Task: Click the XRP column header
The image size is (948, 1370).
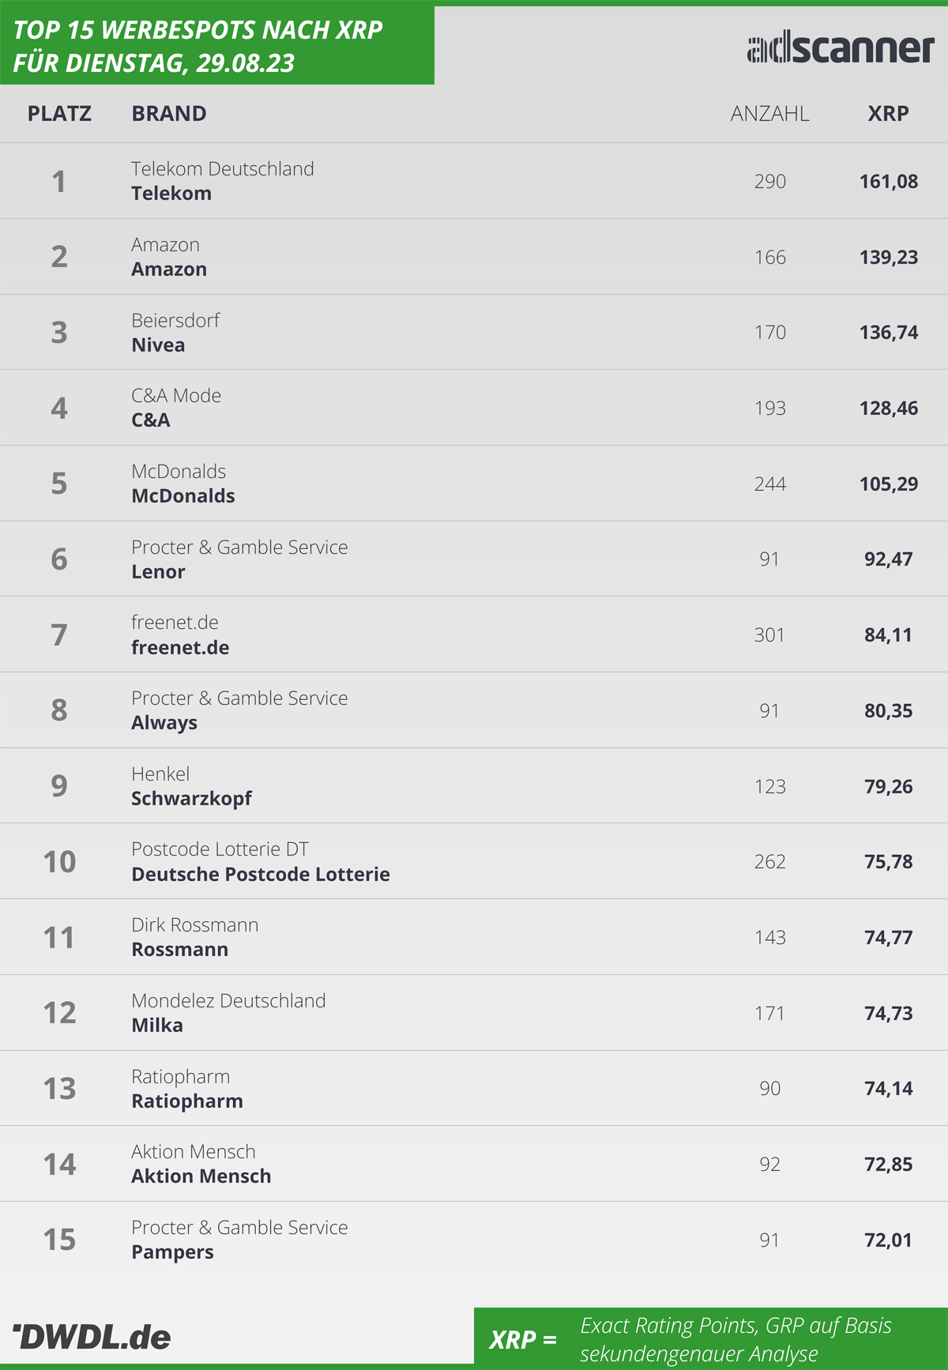Action: click(888, 114)
